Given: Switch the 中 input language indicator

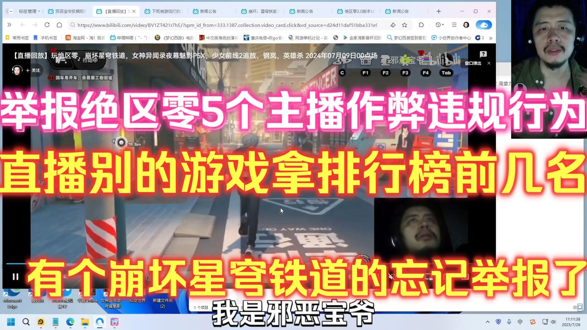Looking at the screenshot, I should [x=520, y=322].
